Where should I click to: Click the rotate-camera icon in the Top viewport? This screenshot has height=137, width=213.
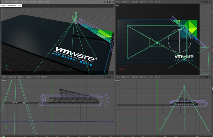[x=207, y=2]
